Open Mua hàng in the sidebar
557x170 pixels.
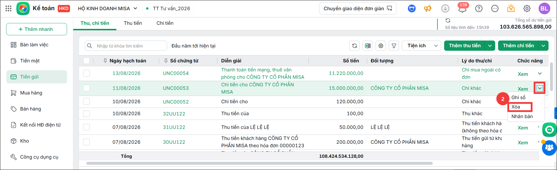pos(36,93)
